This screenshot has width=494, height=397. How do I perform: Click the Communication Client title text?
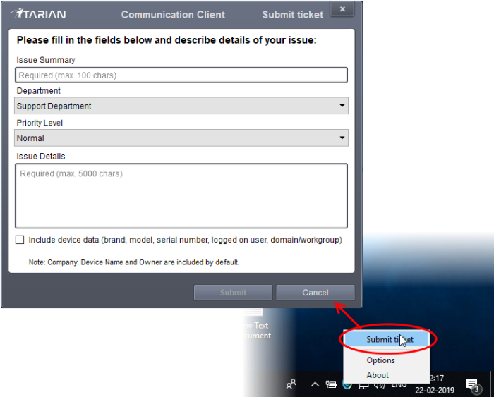pyautogui.click(x=173, y=15)
